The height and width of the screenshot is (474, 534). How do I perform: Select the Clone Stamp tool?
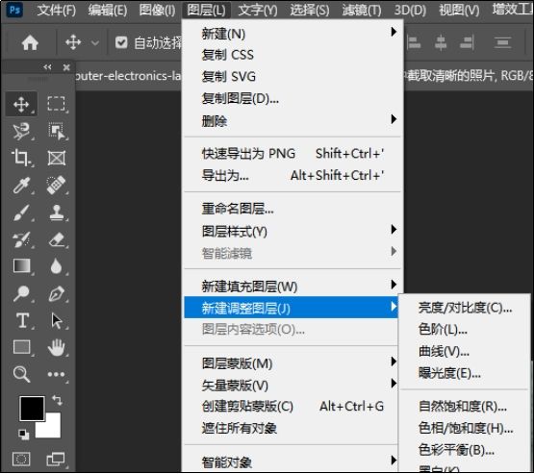click(56, 212)
